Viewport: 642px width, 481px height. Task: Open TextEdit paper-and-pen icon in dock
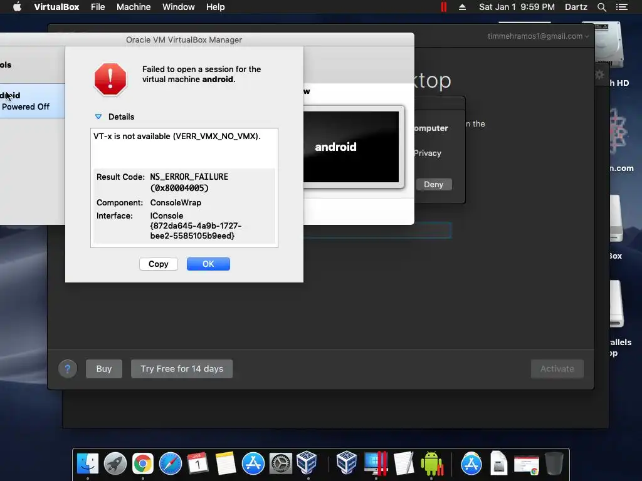404,463
